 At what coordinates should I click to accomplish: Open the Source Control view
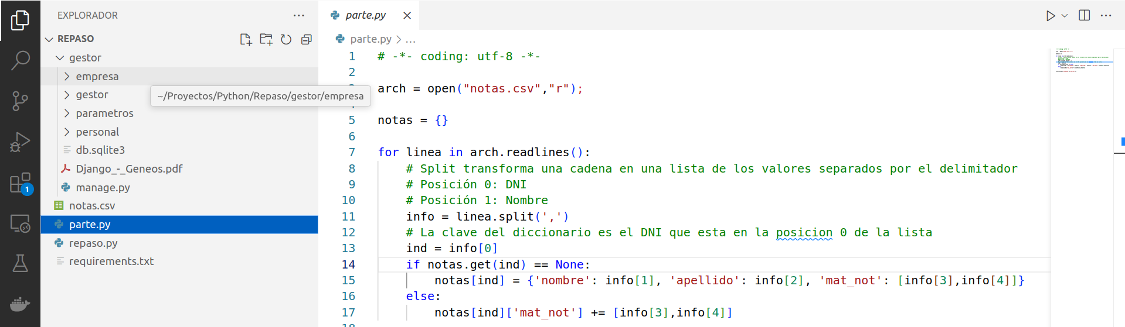(20, 101)
